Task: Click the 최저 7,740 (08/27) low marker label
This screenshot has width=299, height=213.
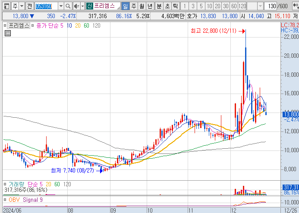Action: click(72, 170)
